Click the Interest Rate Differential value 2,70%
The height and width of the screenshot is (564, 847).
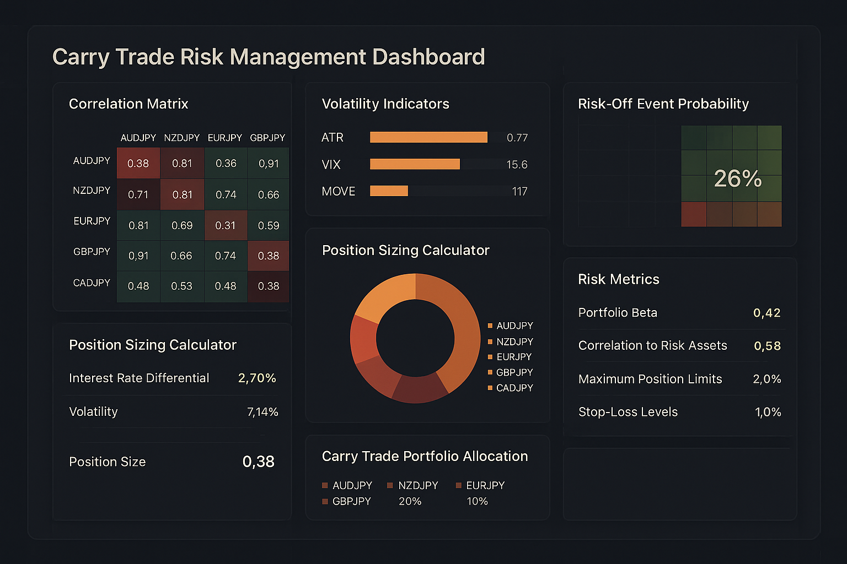(x=257, y=378)
